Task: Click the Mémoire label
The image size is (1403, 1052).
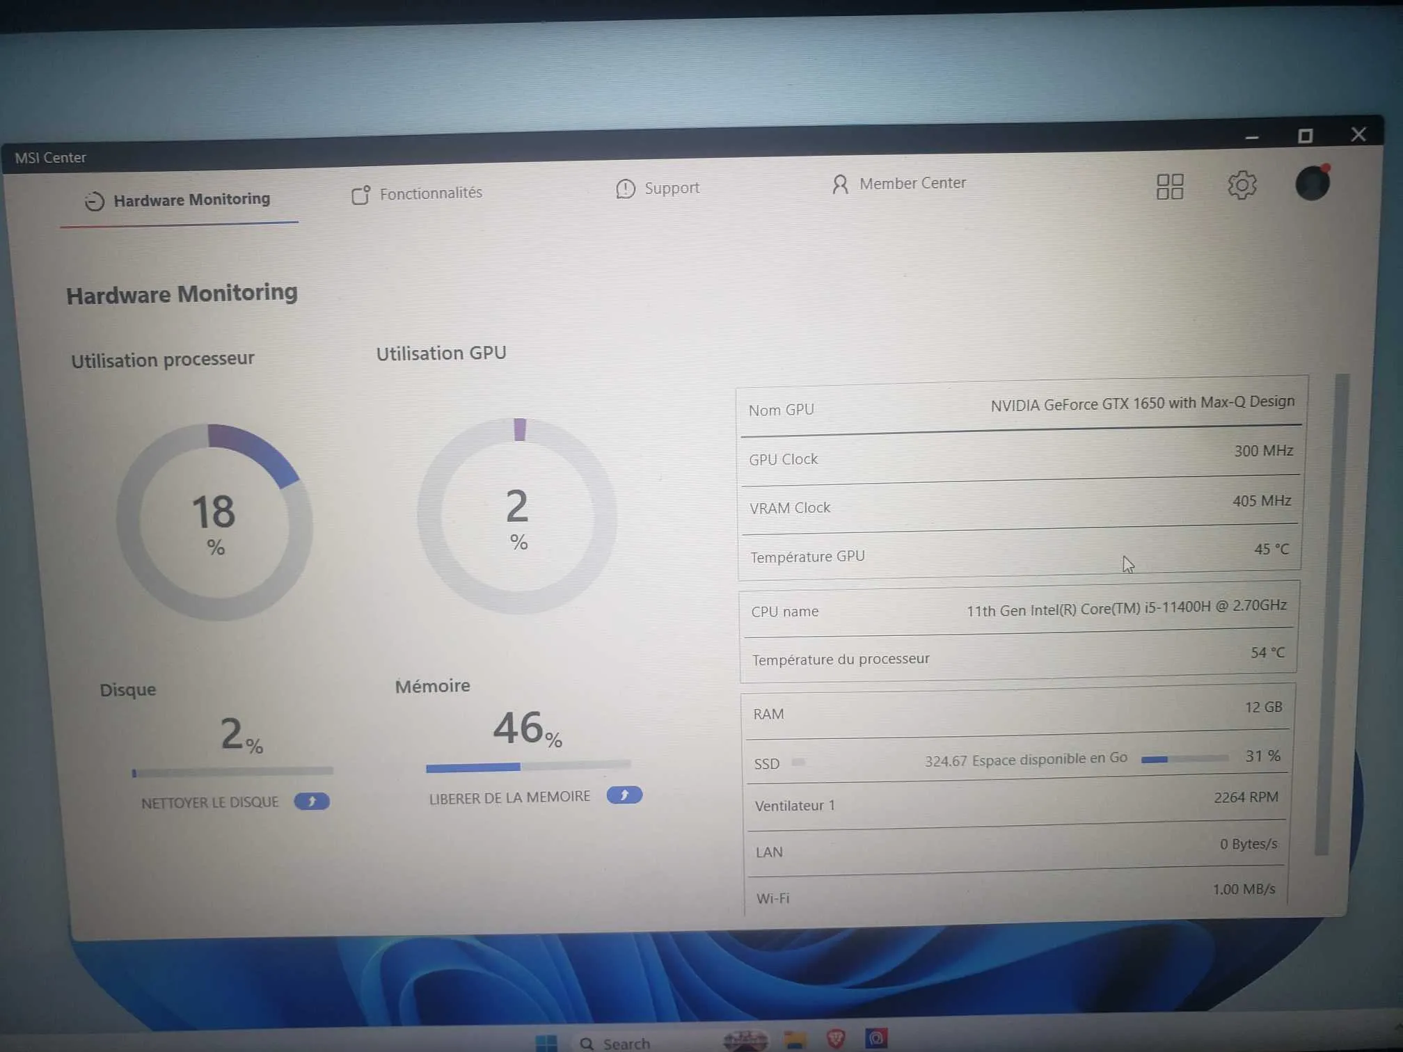Action: tap(433, 687)
